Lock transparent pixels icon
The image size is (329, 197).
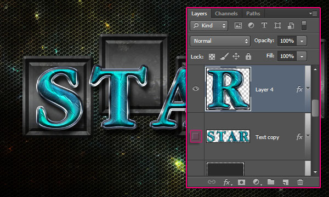pos(212,56)
